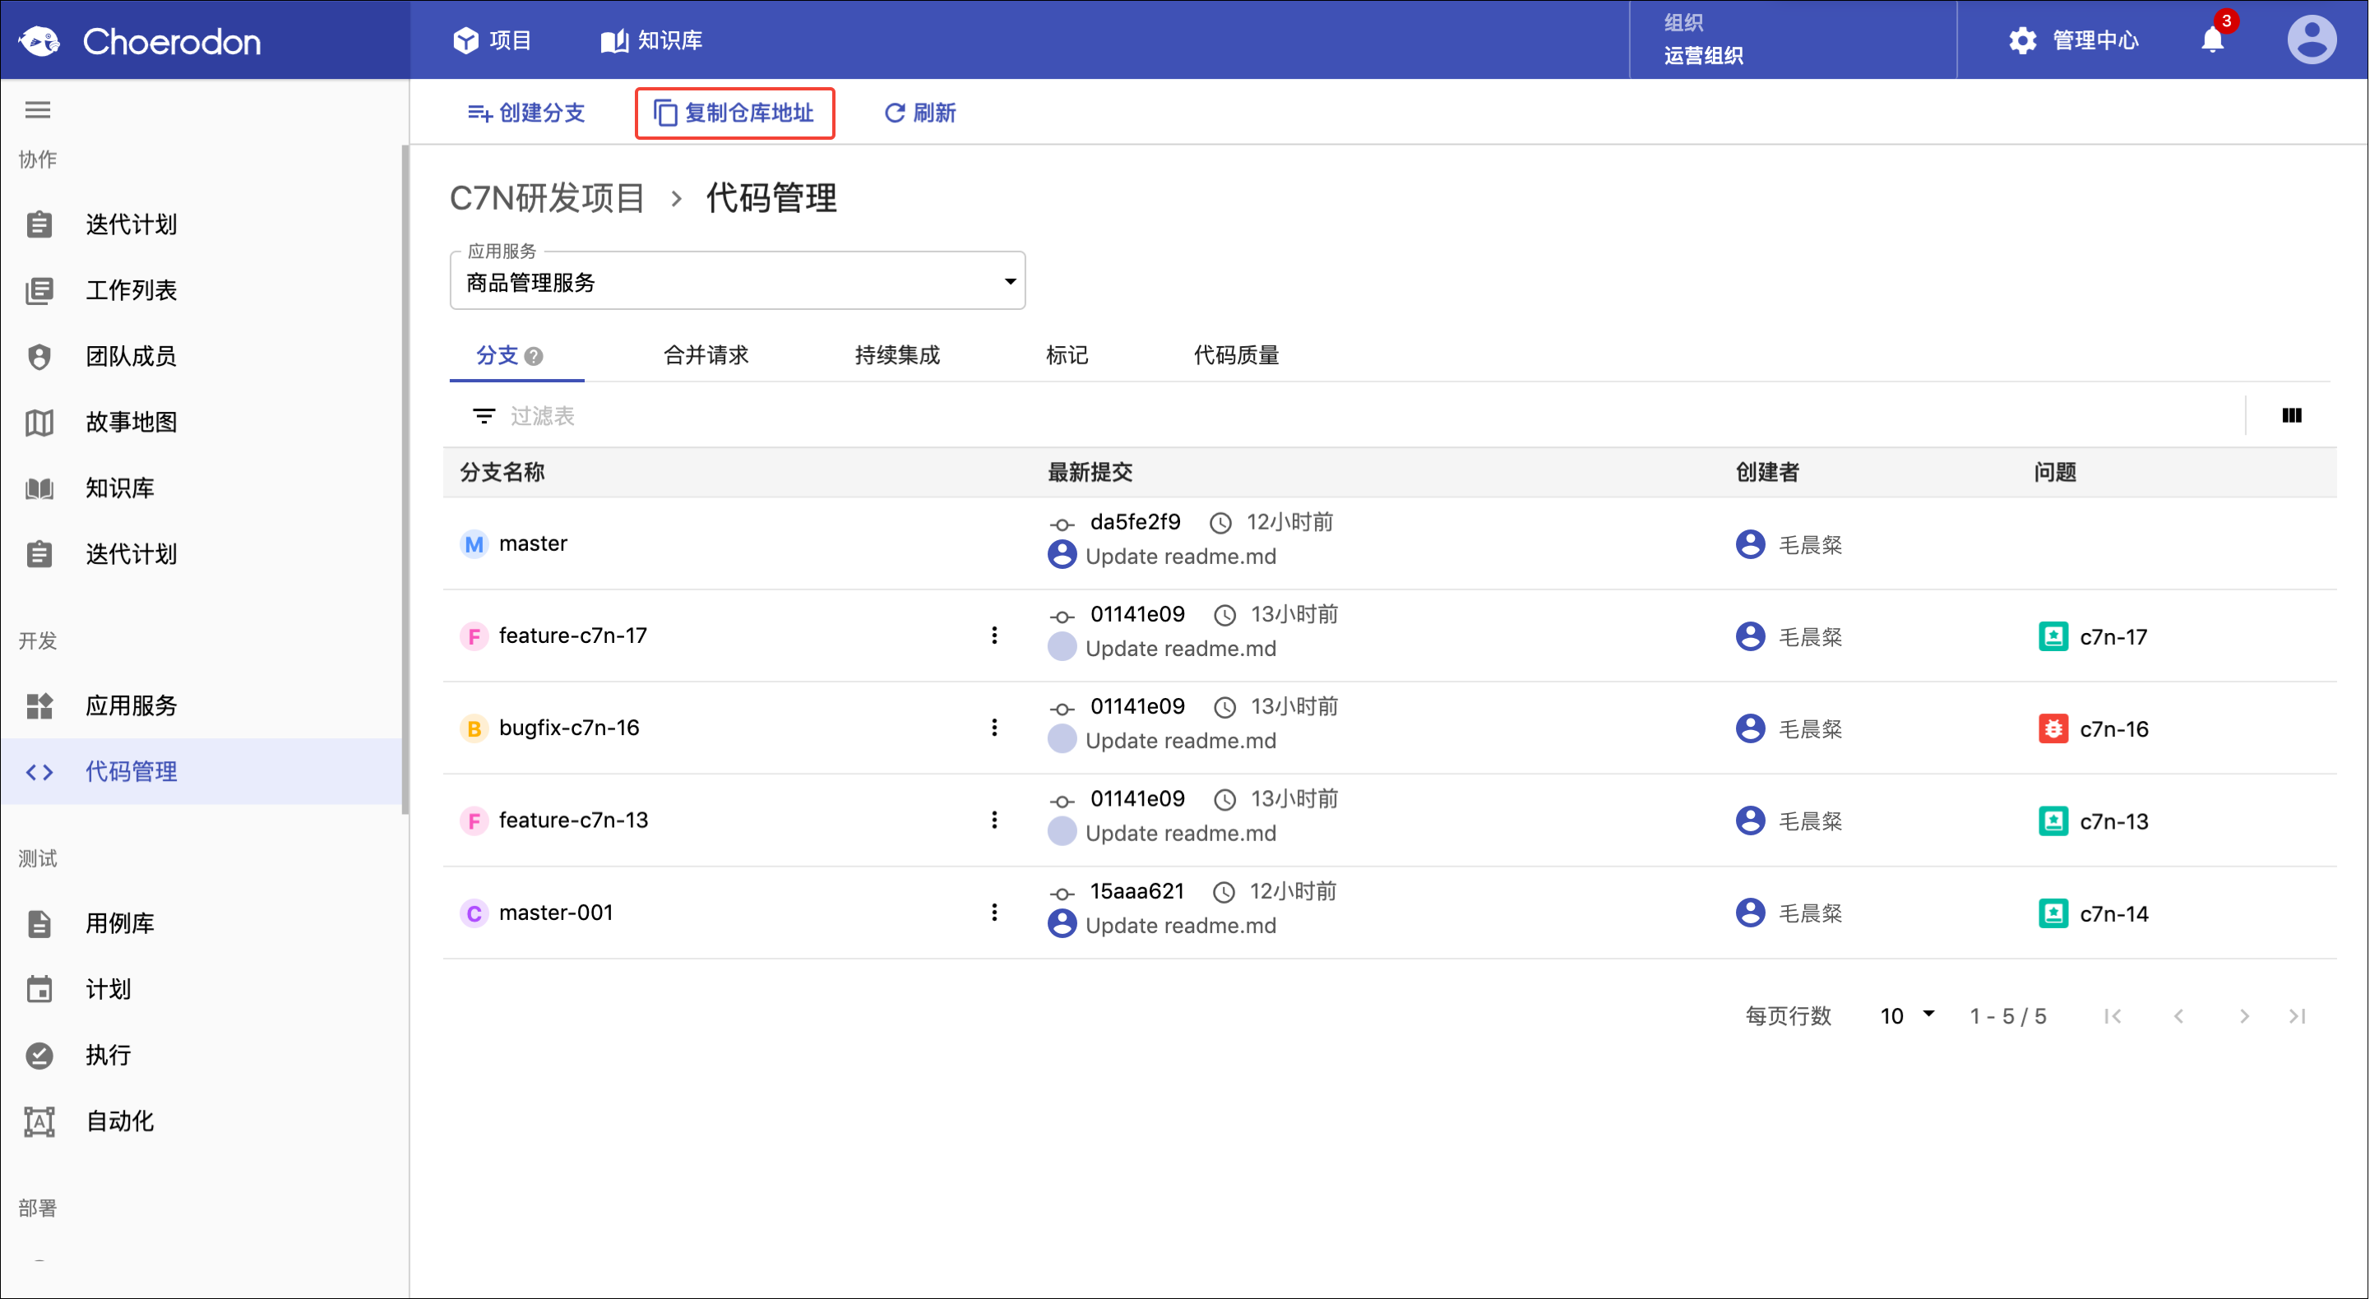Screen dimensions: 2370x1299
Task: Switch to 标记 tab
Action: (1067, 355)
